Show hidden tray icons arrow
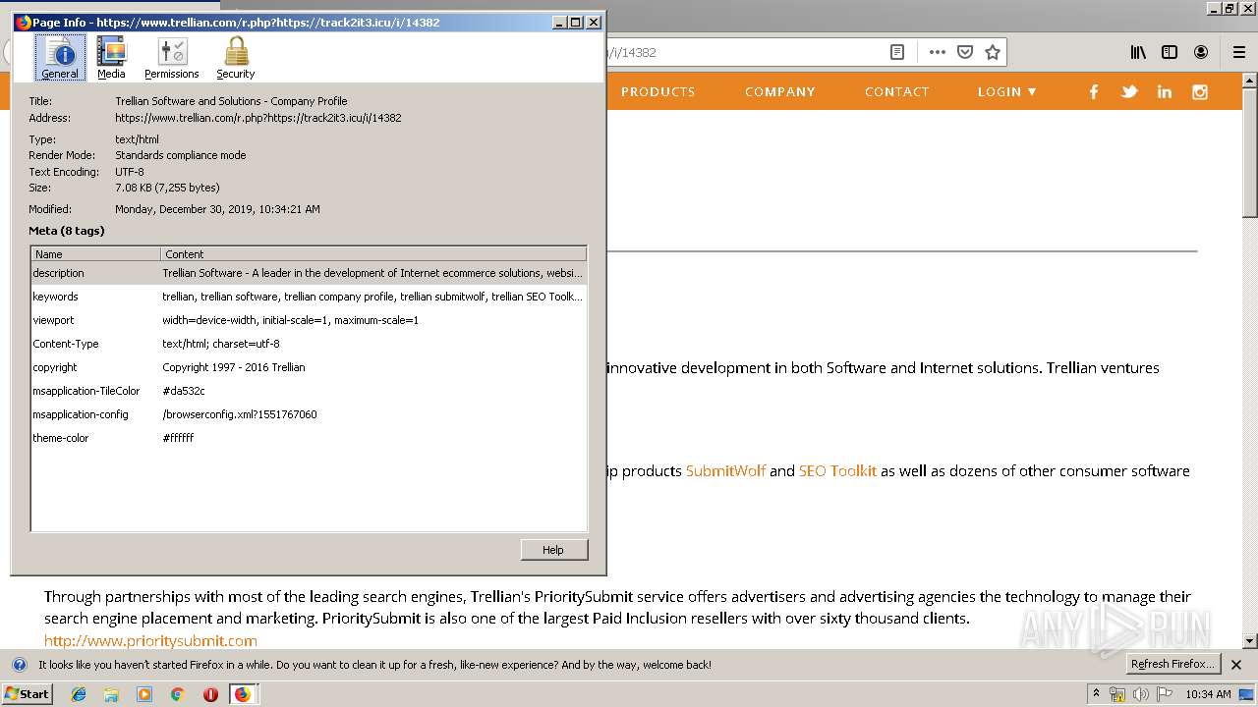 click(x=1096, y=694)
